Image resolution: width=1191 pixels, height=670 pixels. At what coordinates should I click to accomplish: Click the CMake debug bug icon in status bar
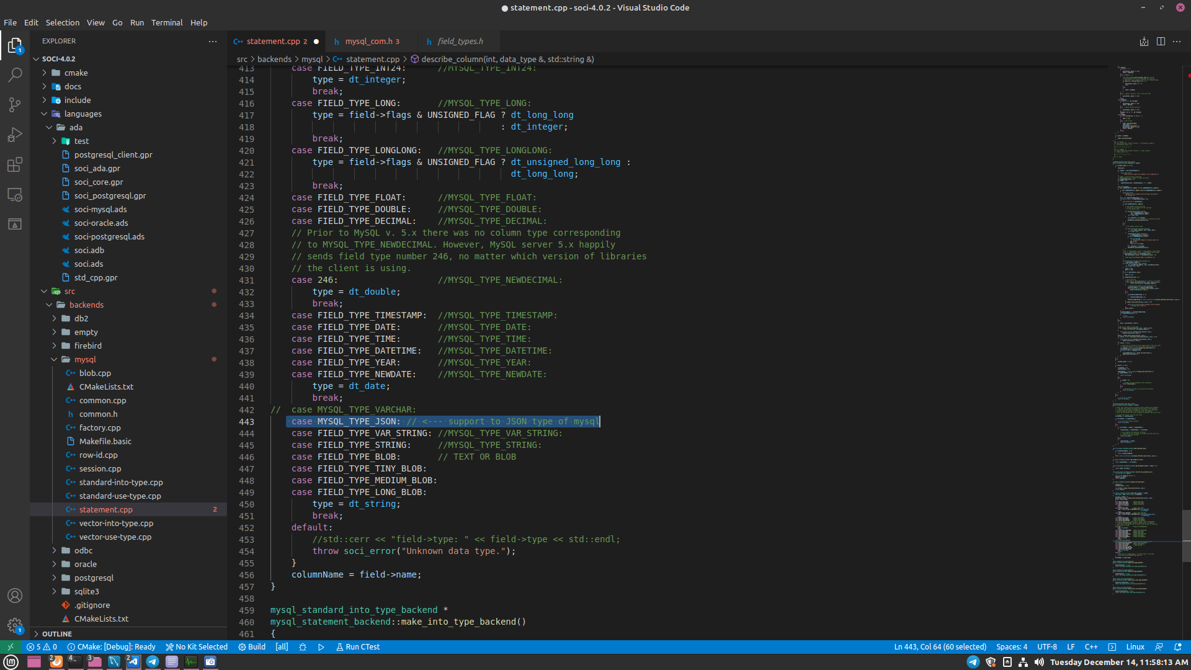[303, 646]
